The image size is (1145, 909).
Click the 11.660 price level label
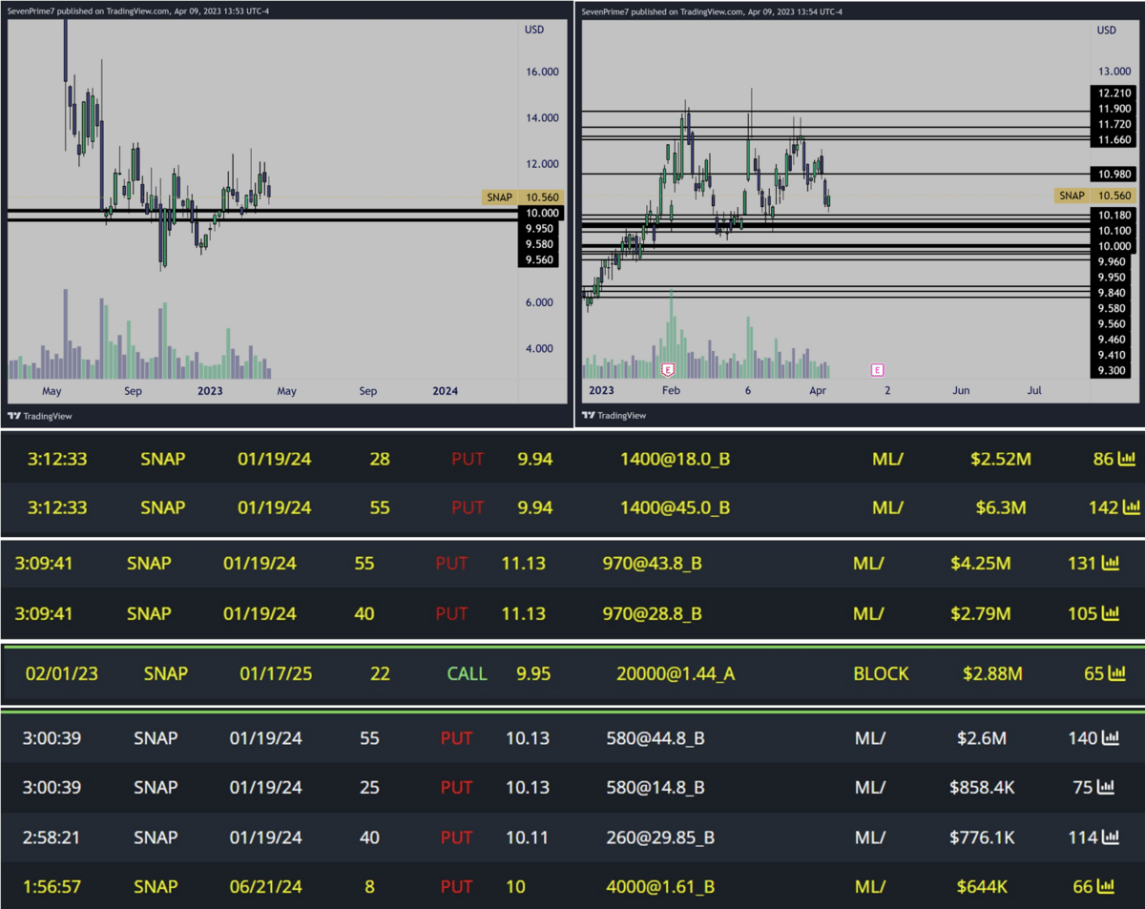(x=1114, y=140)
